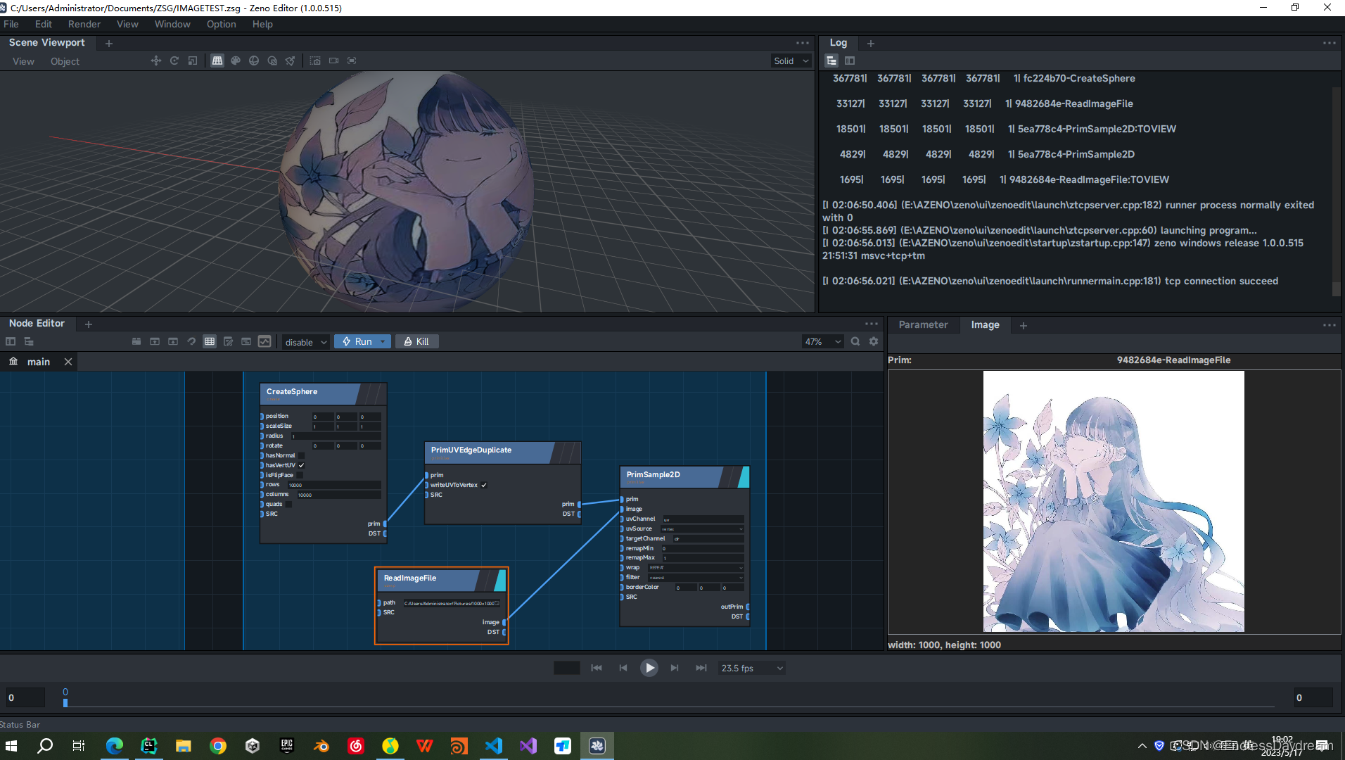Open the Solid shading mode dropdown
Viewport: 1345px width, 760px height.
coord(791,61)
